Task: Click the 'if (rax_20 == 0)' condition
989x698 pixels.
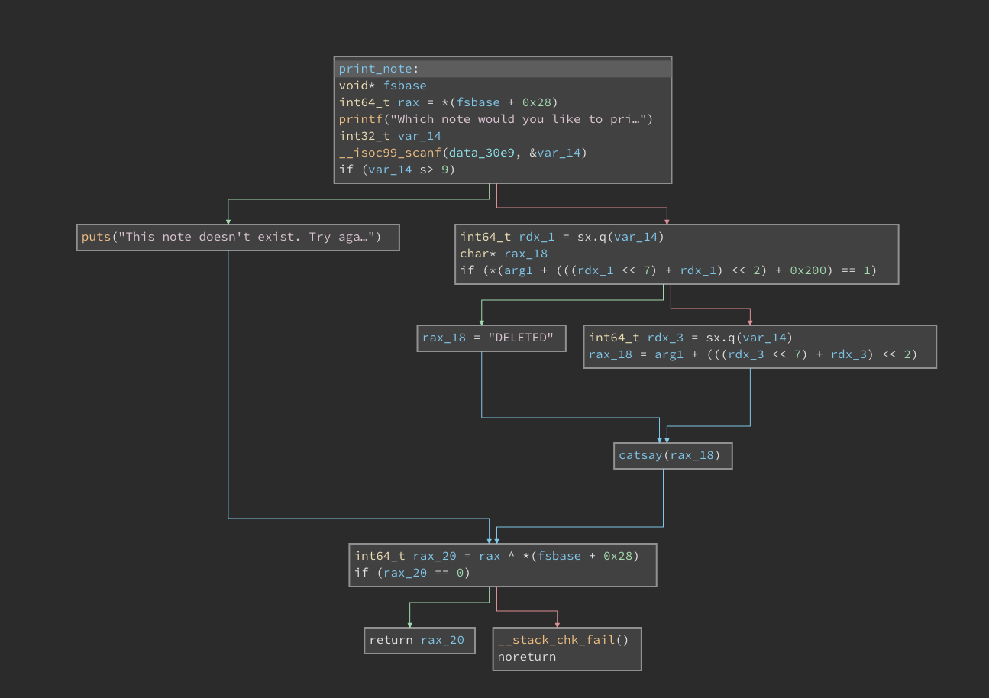Action: pos(412,573)
